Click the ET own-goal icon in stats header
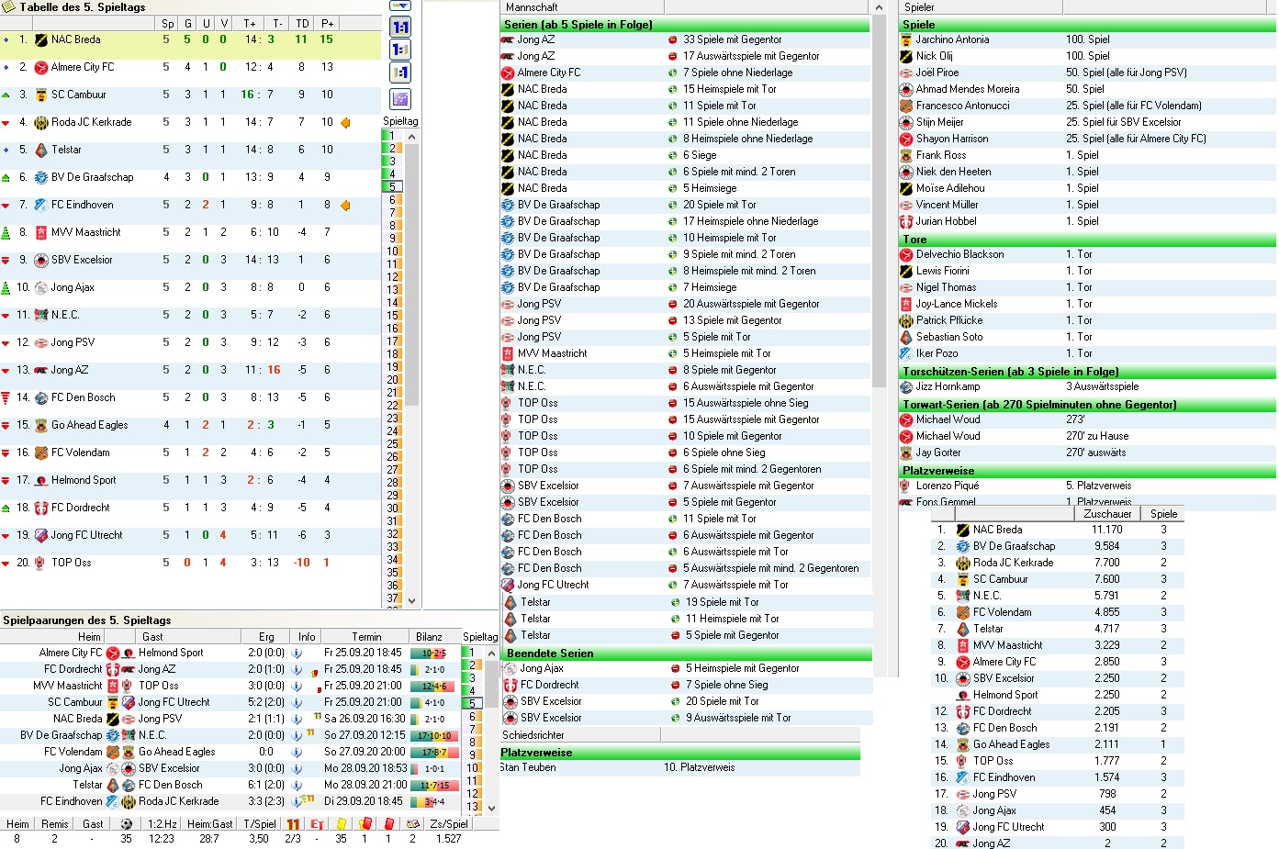1279x849 pixels. 317,823
